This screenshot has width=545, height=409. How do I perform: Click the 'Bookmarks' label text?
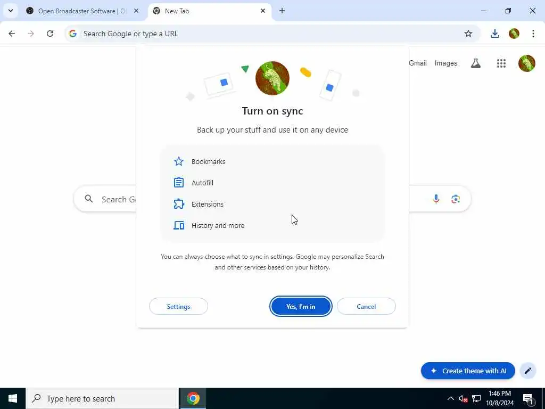pyautogui.click(x=208, y=161)
